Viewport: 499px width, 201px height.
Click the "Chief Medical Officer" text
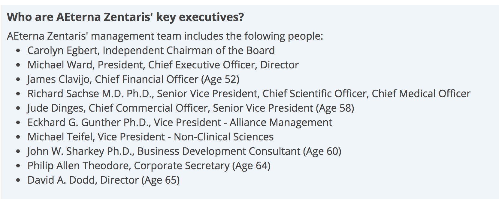tap(421, 94)
